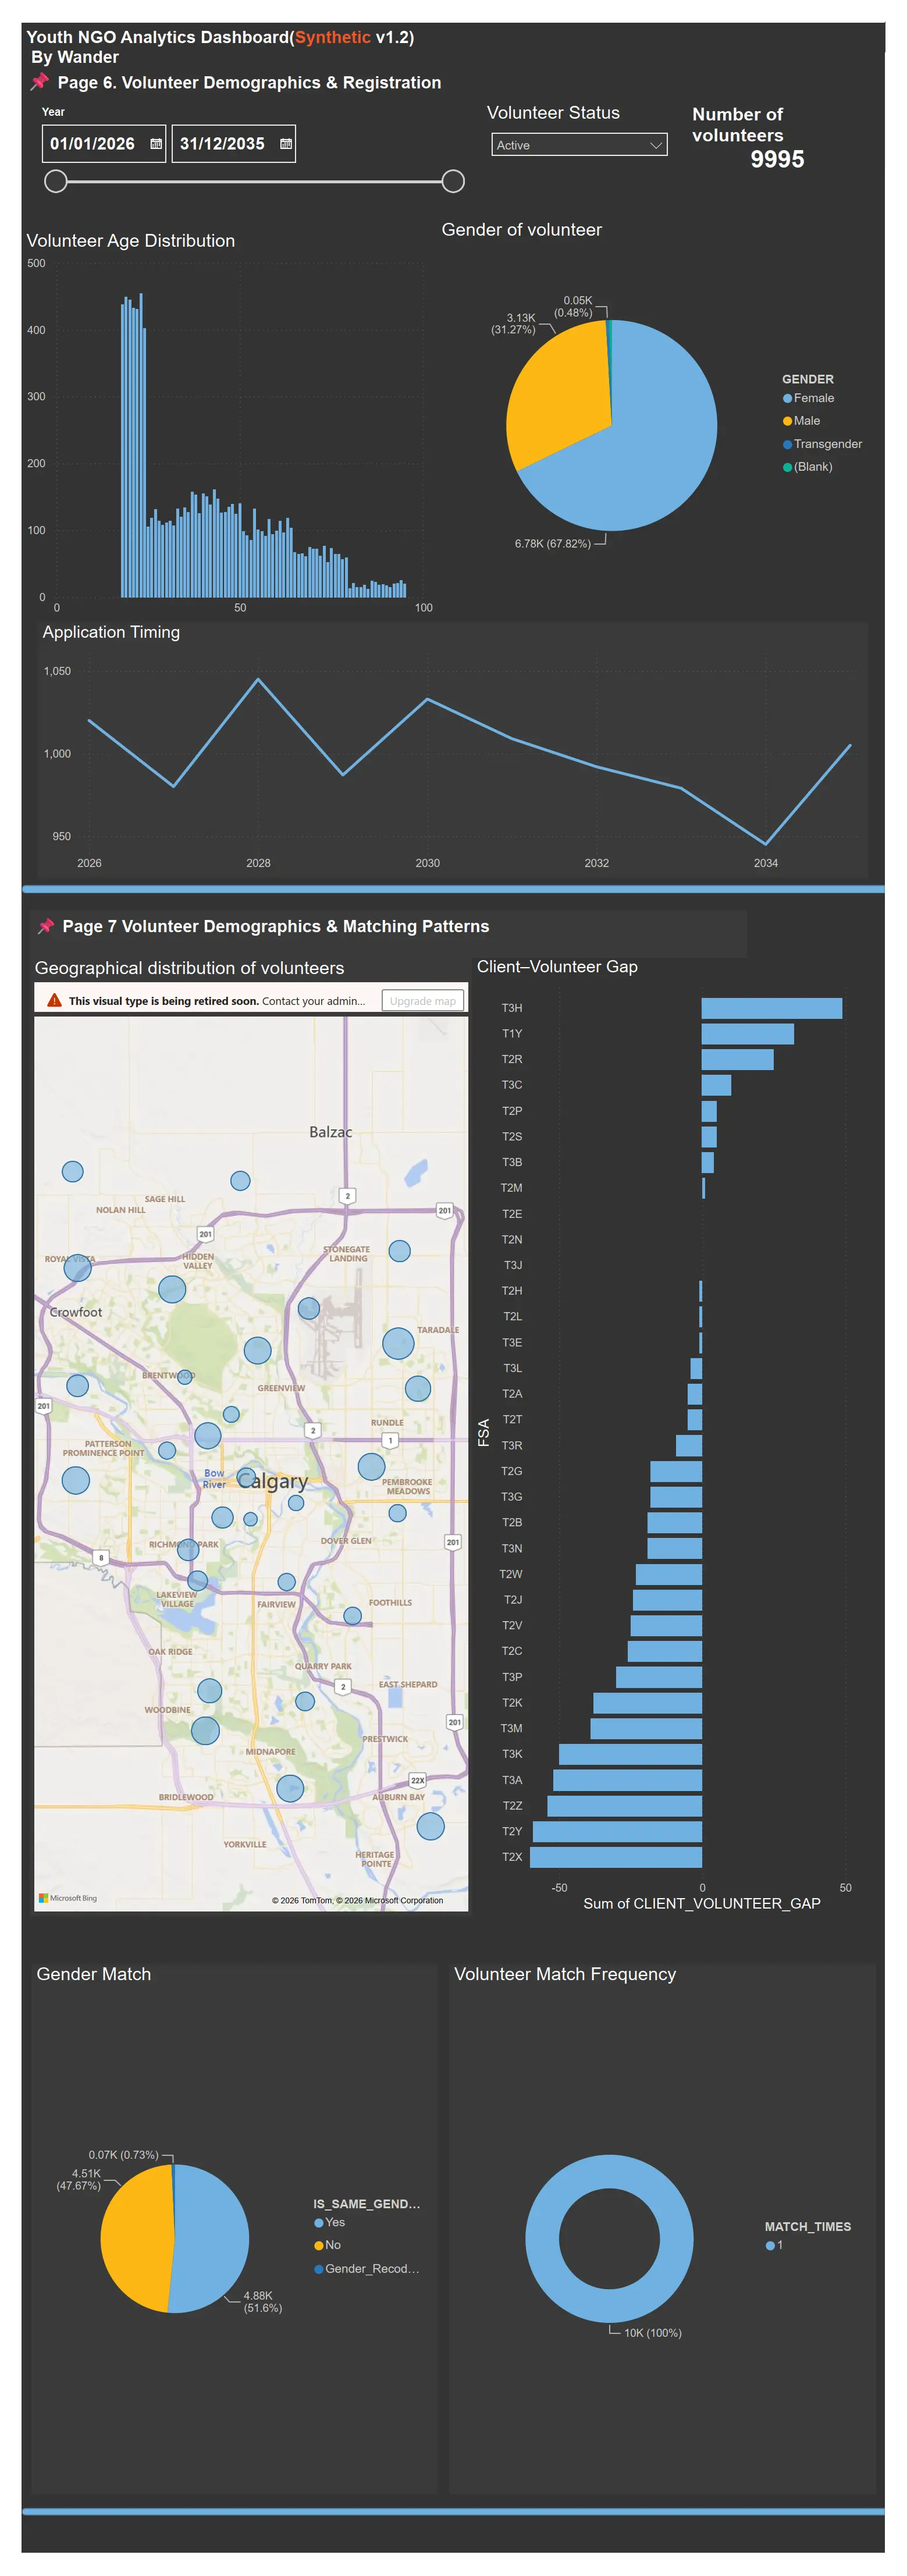The image size is (907, 2576).
Task: Click the start date field 01/01/2026
Action: [104, 144]
